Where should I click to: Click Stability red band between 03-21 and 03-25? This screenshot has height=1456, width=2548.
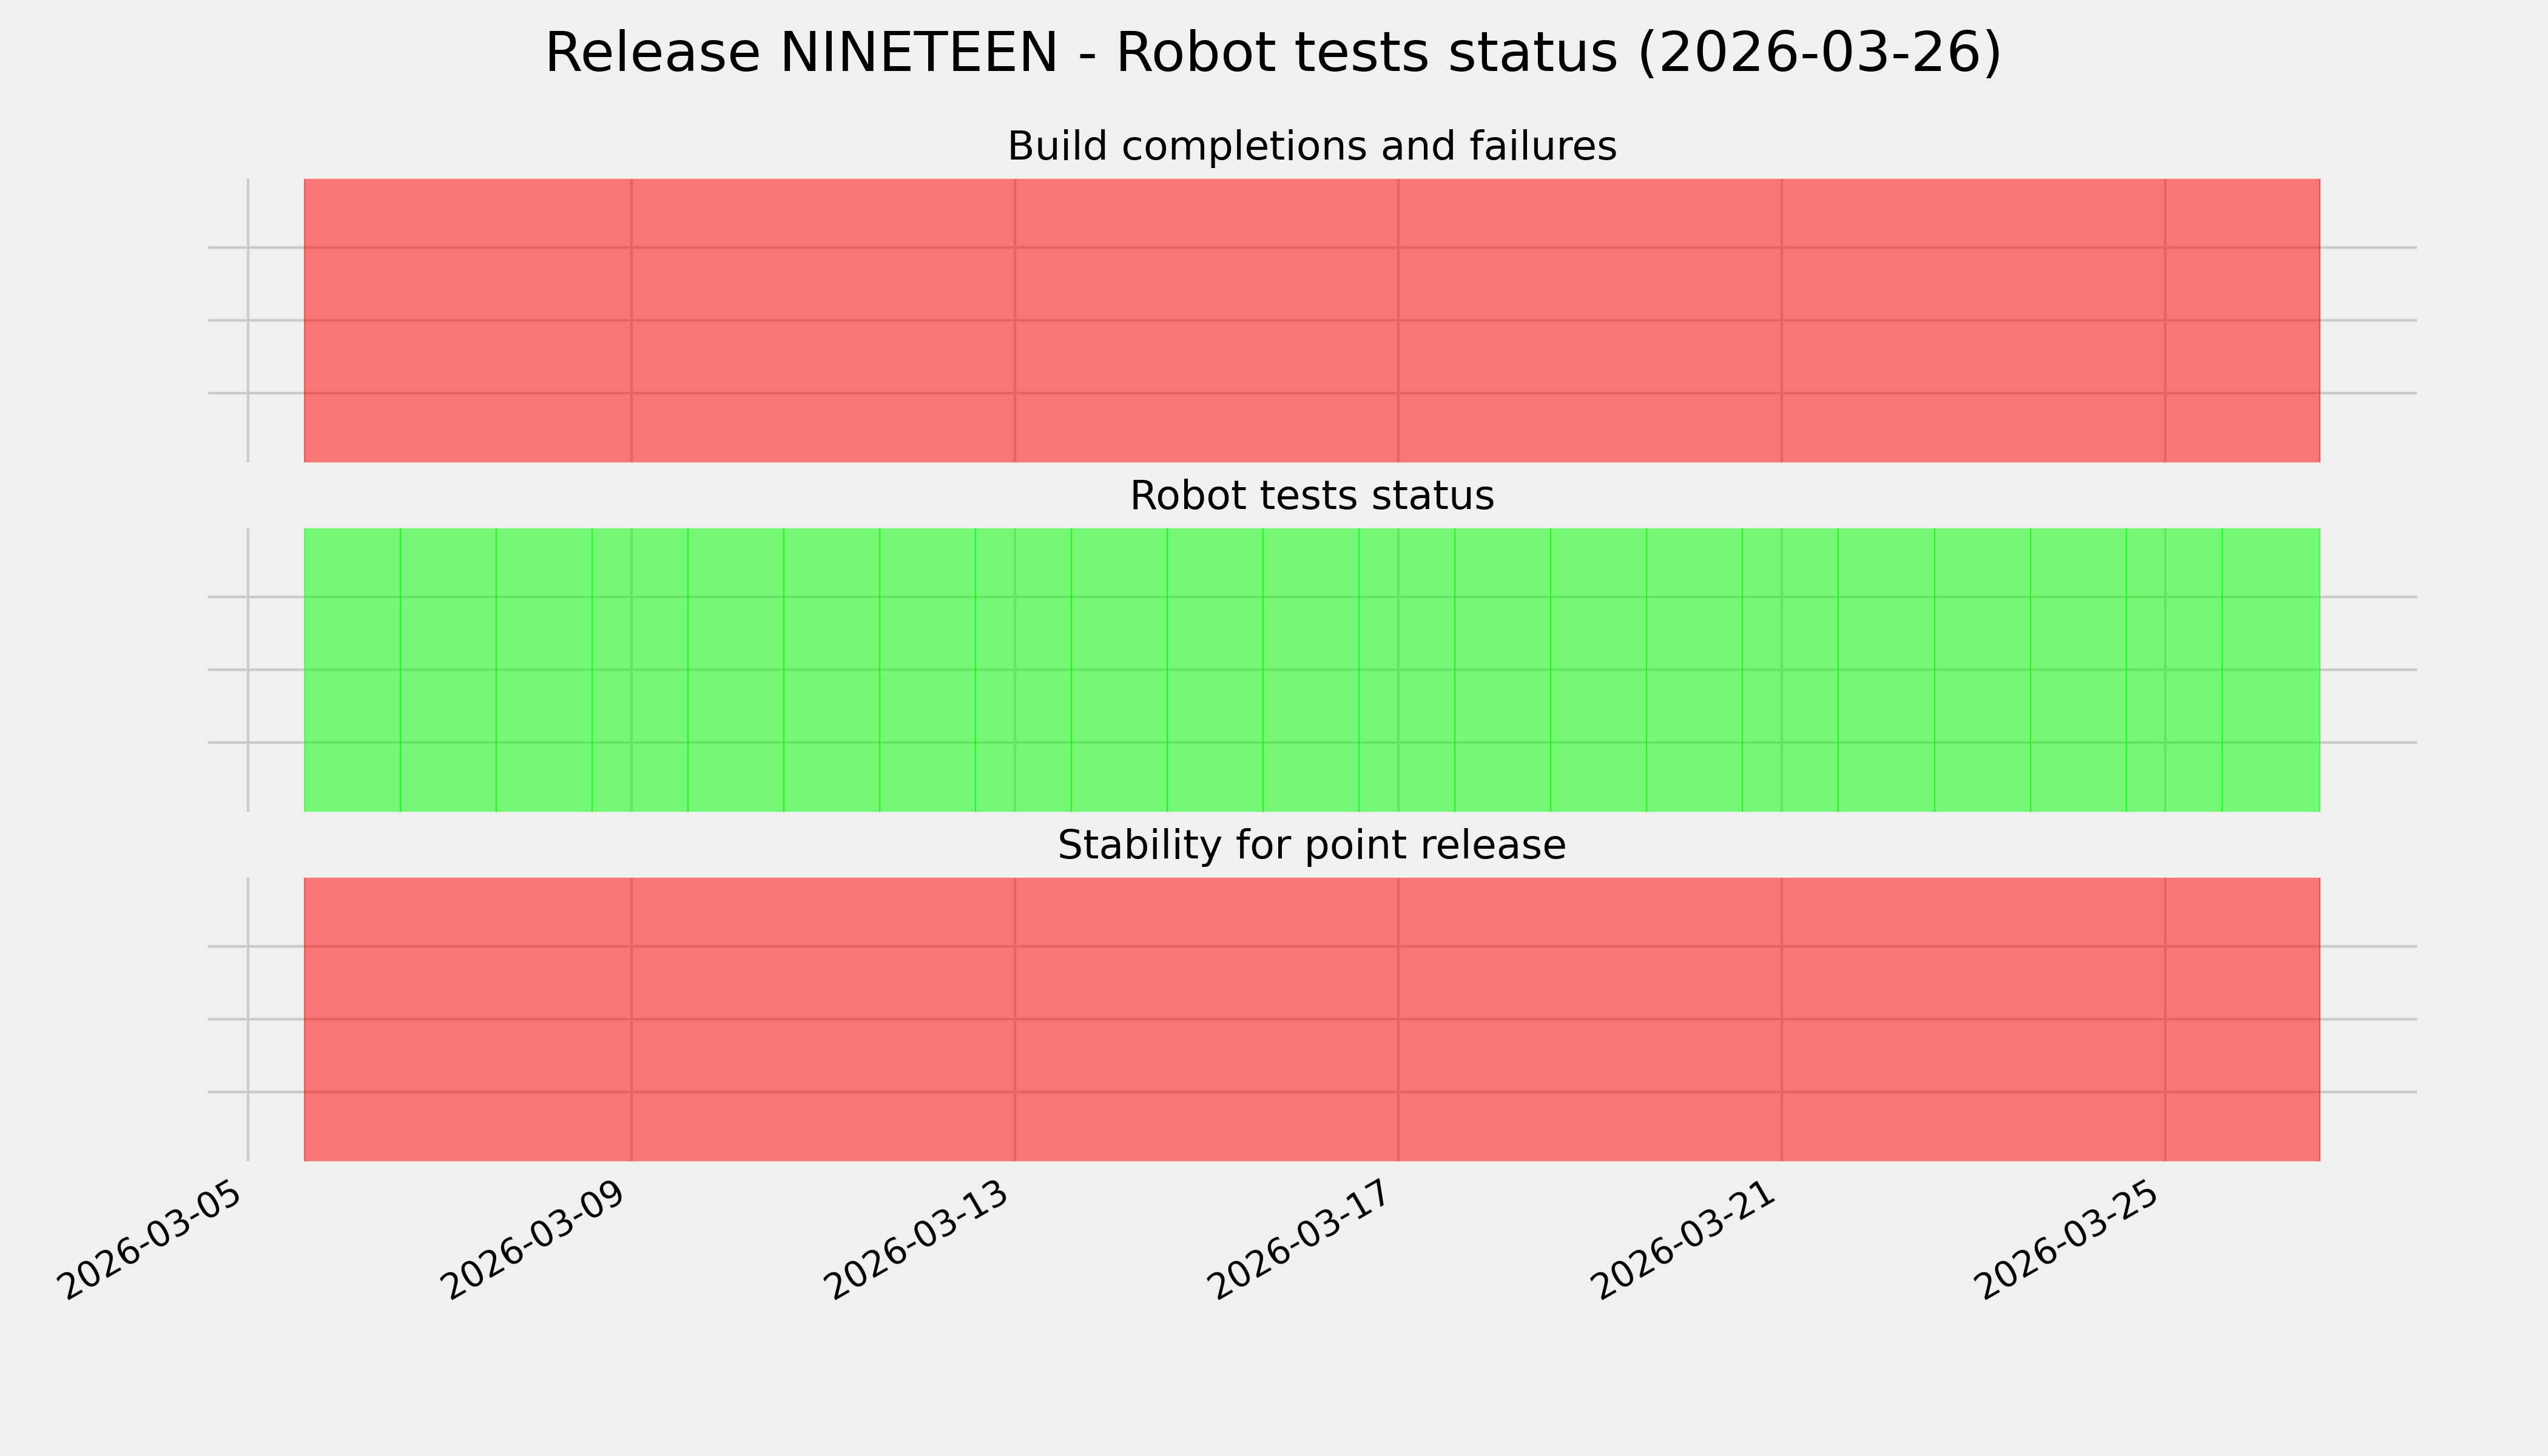(x=1972, y=1019)
